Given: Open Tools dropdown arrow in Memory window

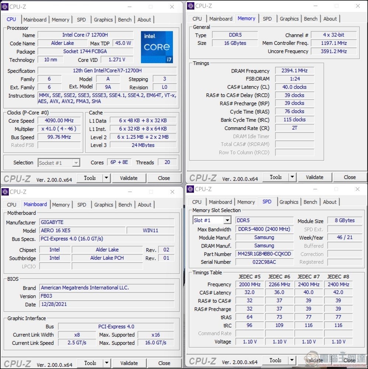Looking at the screenshot, I should 292,177.
